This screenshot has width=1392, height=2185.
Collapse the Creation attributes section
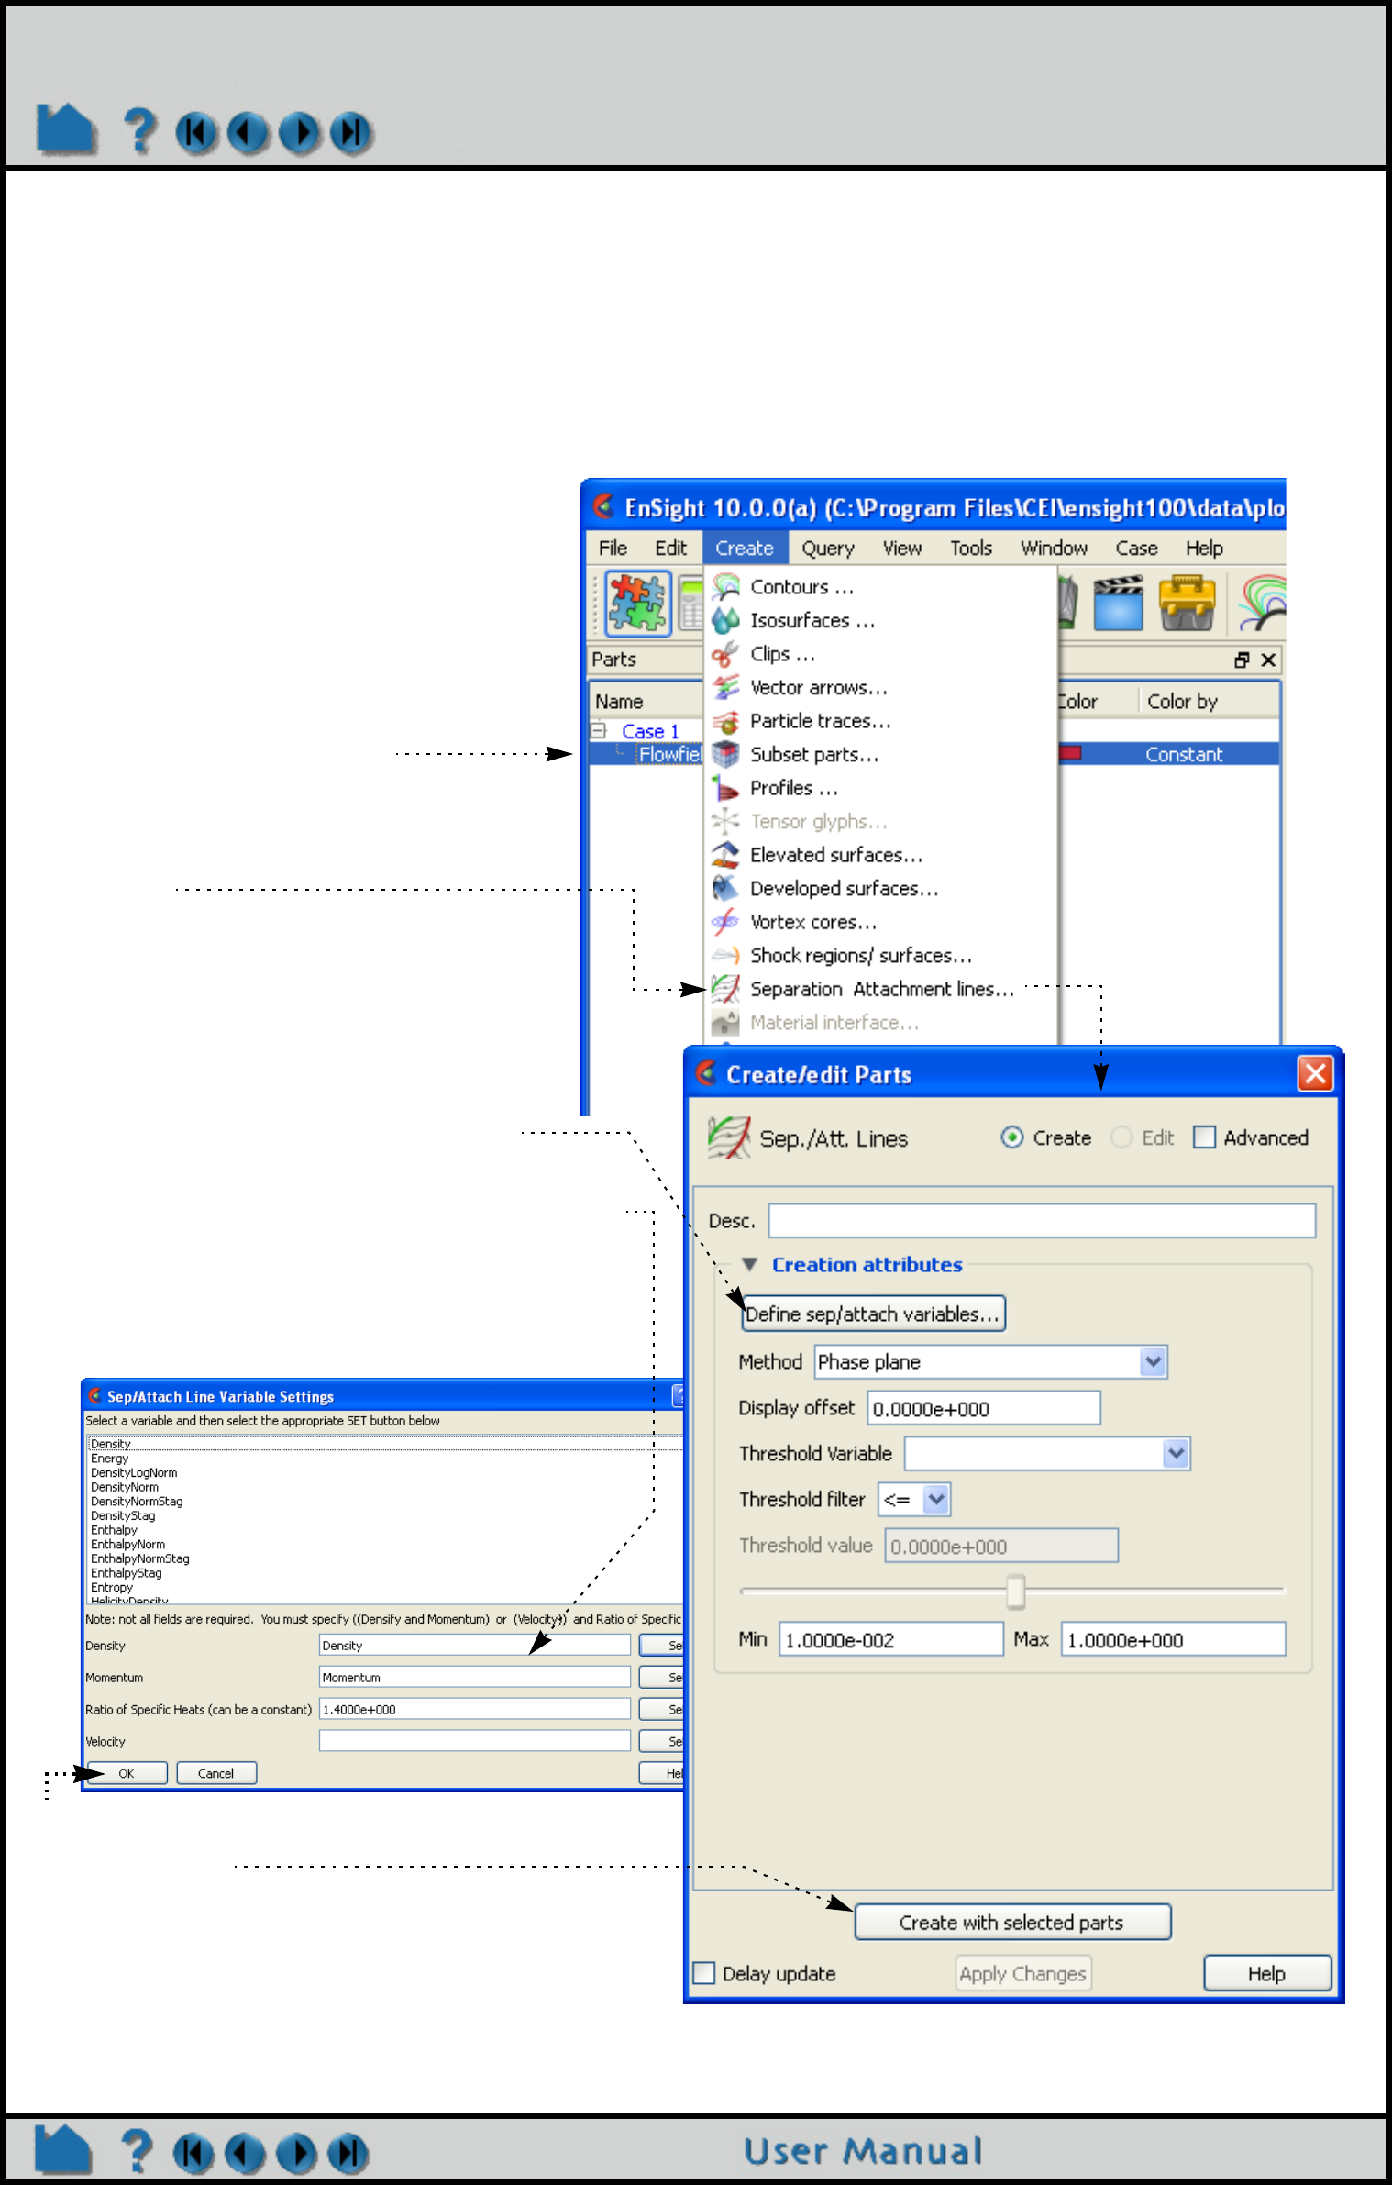pos(750,1265)
